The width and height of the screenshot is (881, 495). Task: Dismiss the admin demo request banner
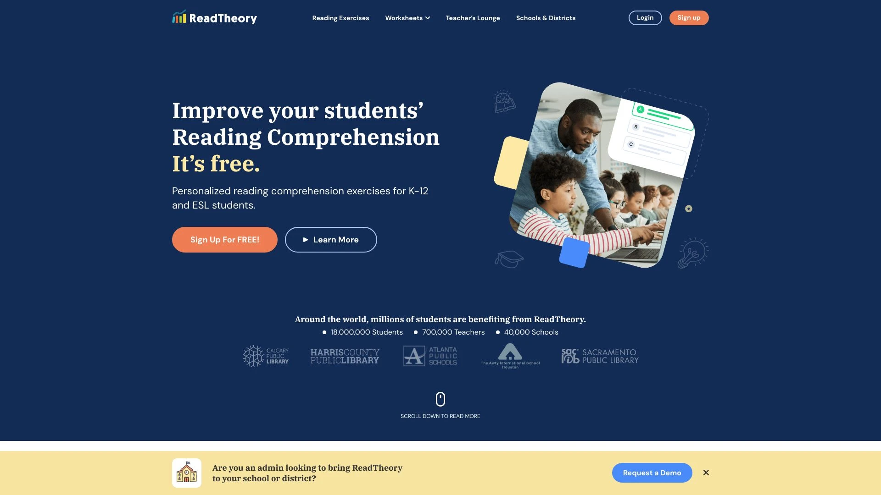pyautogui.click(x=706, y=473)
